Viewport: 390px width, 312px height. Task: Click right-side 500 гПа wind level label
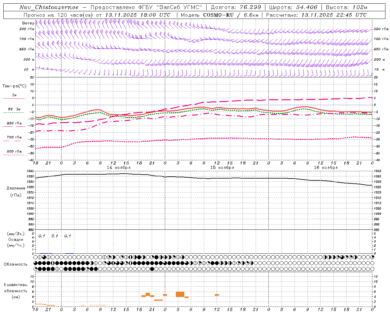click(x=381, y=29)
